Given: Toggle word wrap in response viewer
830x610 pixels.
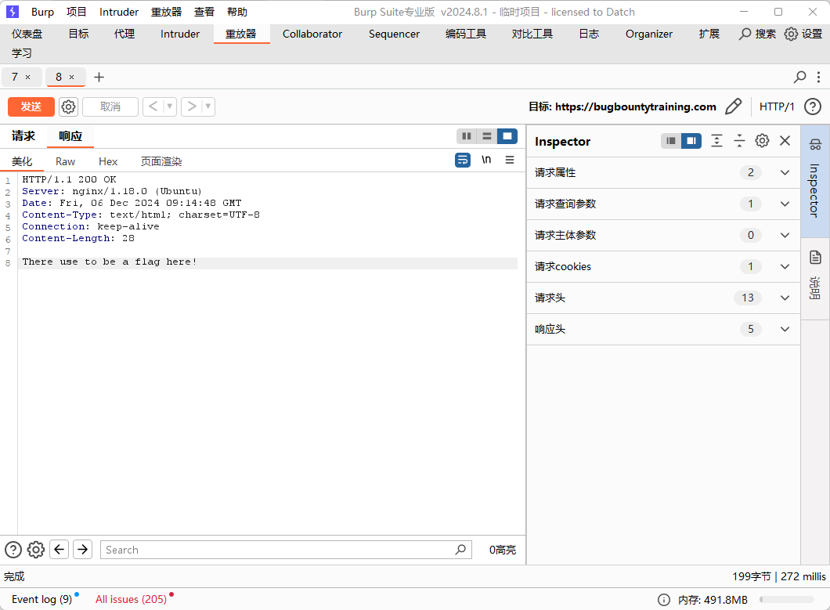Looking at the screenshot, I should pyautogui.click(x=463, y=160).
